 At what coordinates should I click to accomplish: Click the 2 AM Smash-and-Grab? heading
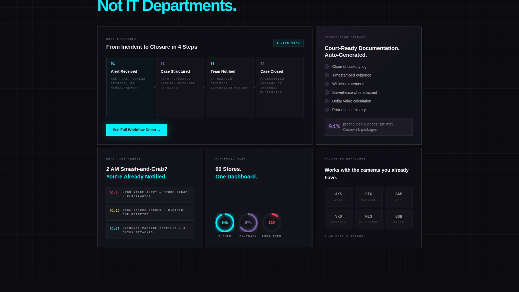point(137,169)
